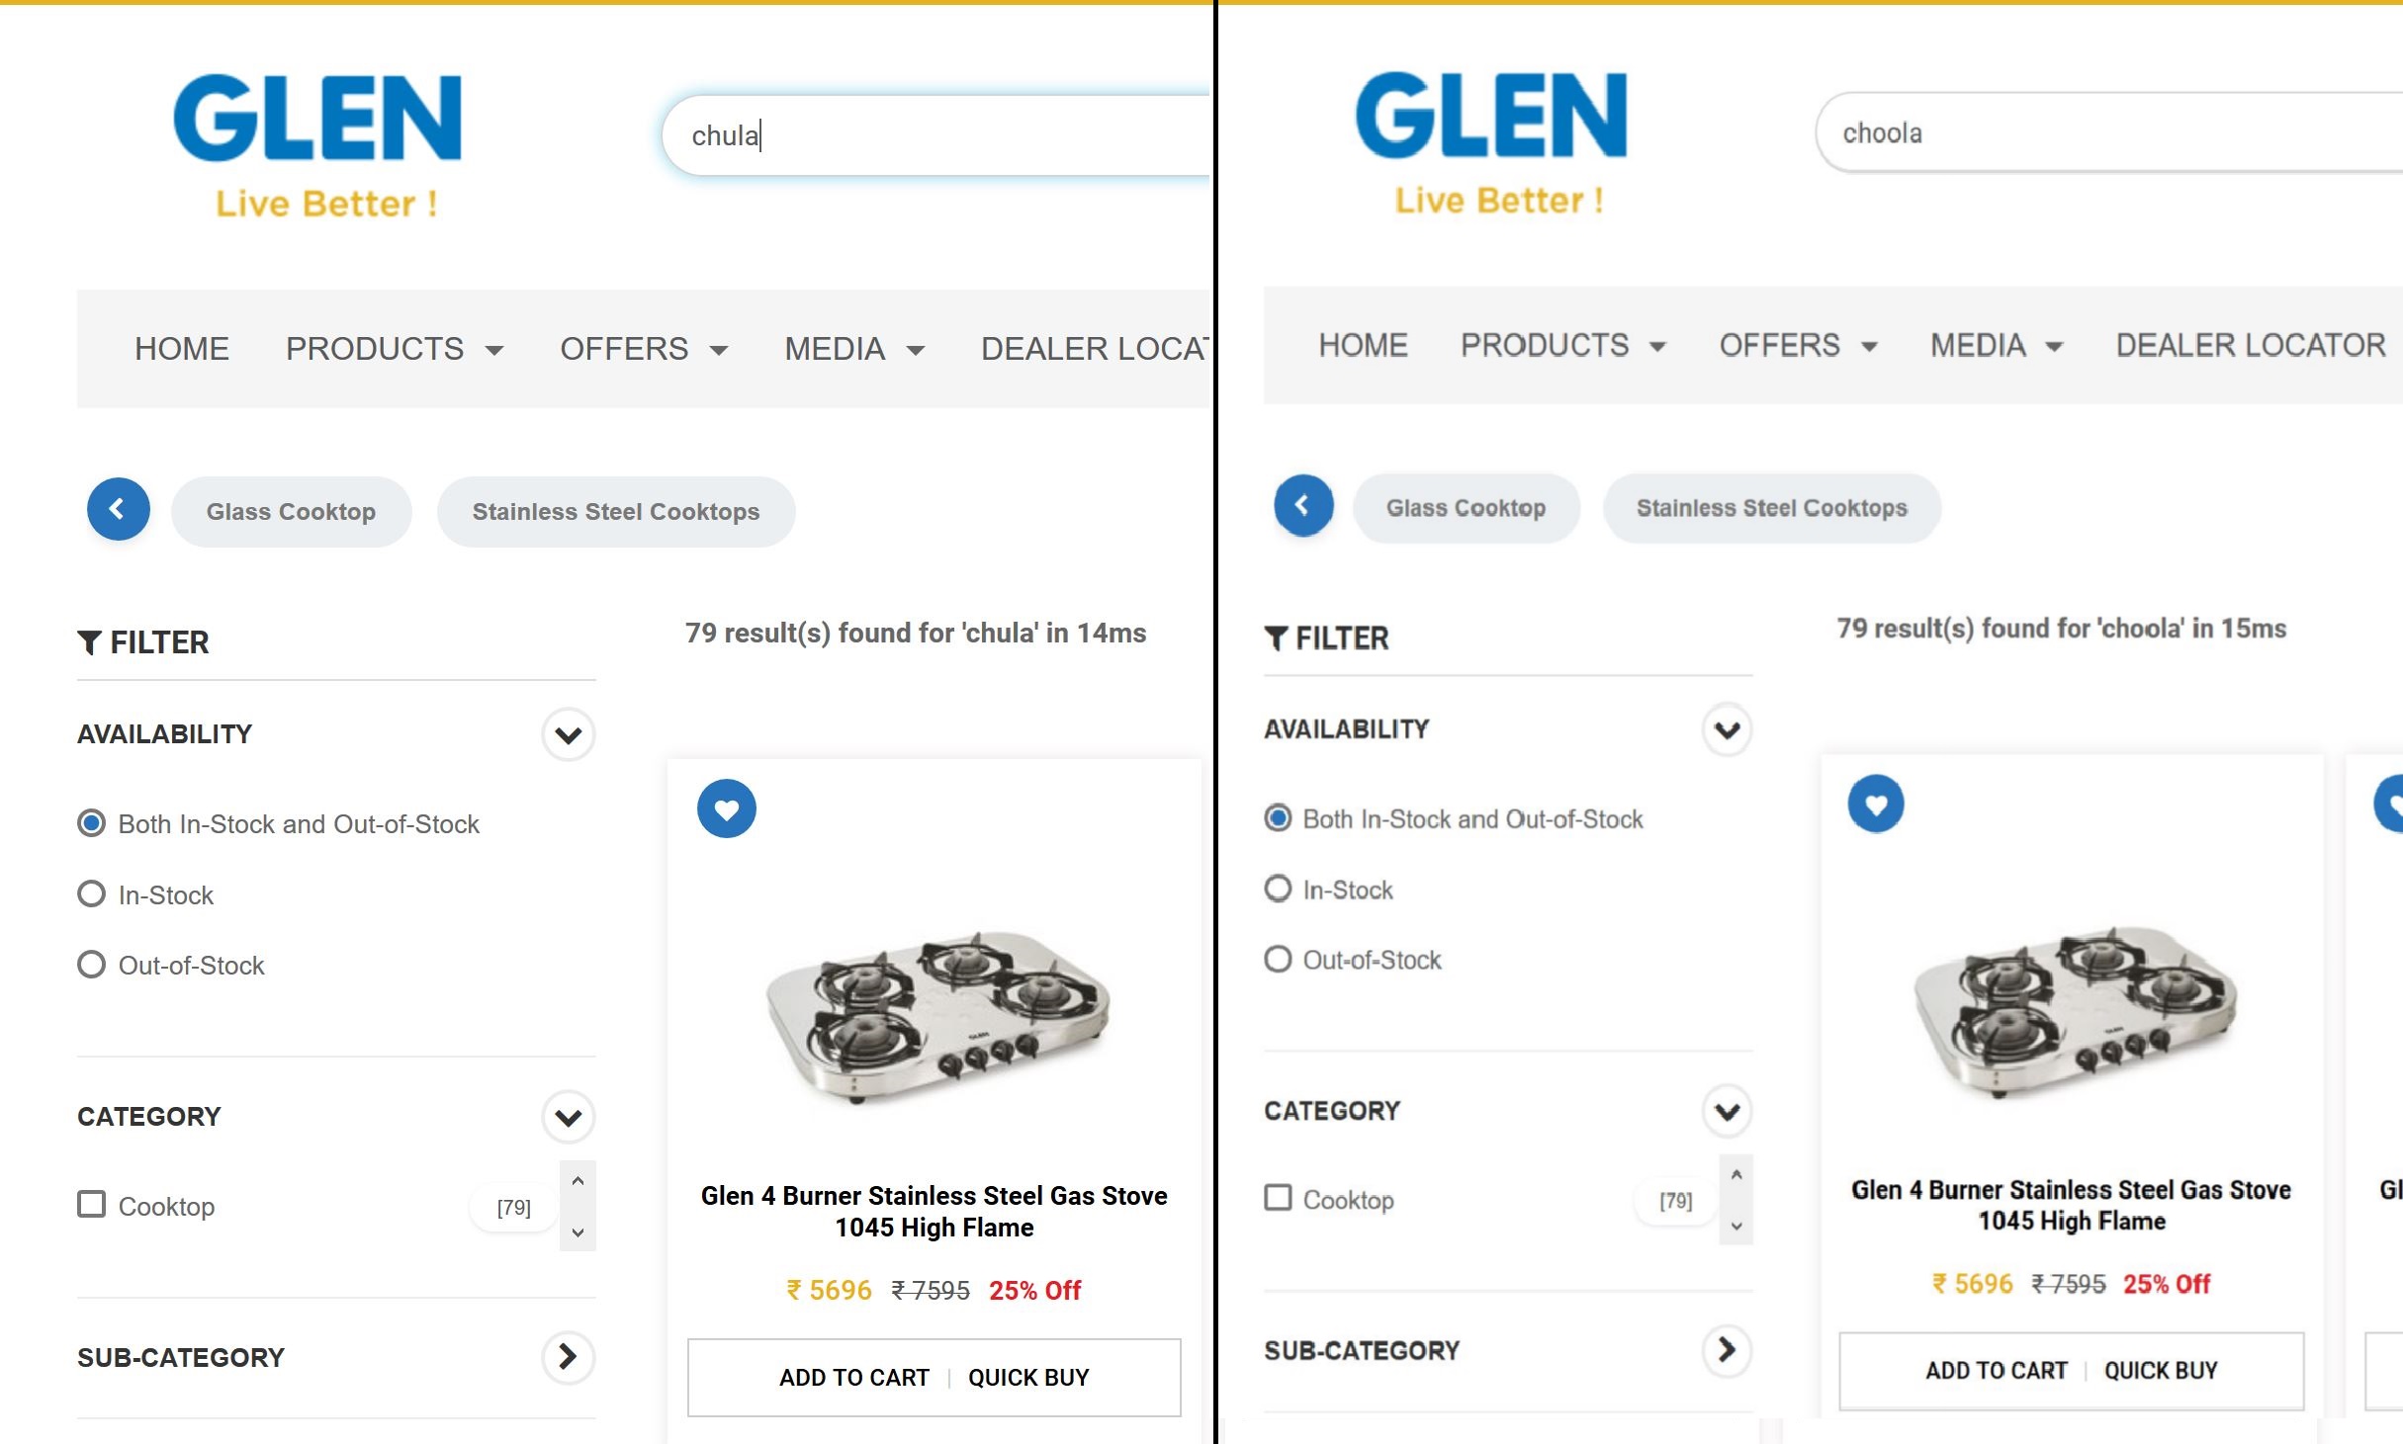Add left pane gas stove to wishlist via heart
The image size is (2403, 1444).
[x=727, y=809]
